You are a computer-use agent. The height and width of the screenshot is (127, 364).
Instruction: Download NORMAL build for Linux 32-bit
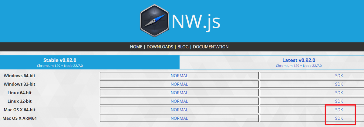179,101
